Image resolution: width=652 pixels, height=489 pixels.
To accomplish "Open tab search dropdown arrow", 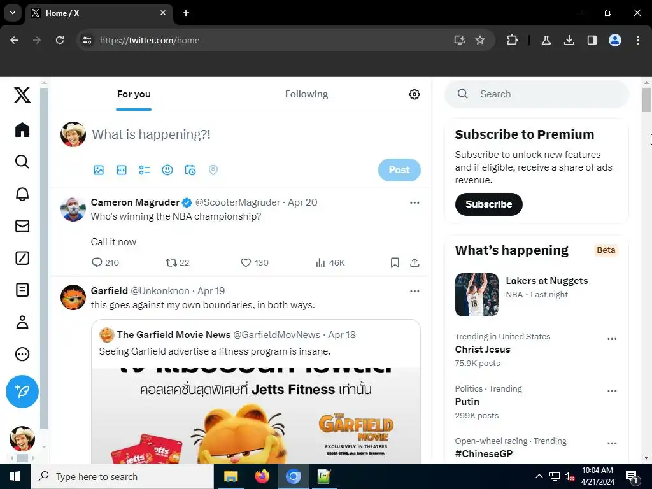I will (x=13, y=13).
